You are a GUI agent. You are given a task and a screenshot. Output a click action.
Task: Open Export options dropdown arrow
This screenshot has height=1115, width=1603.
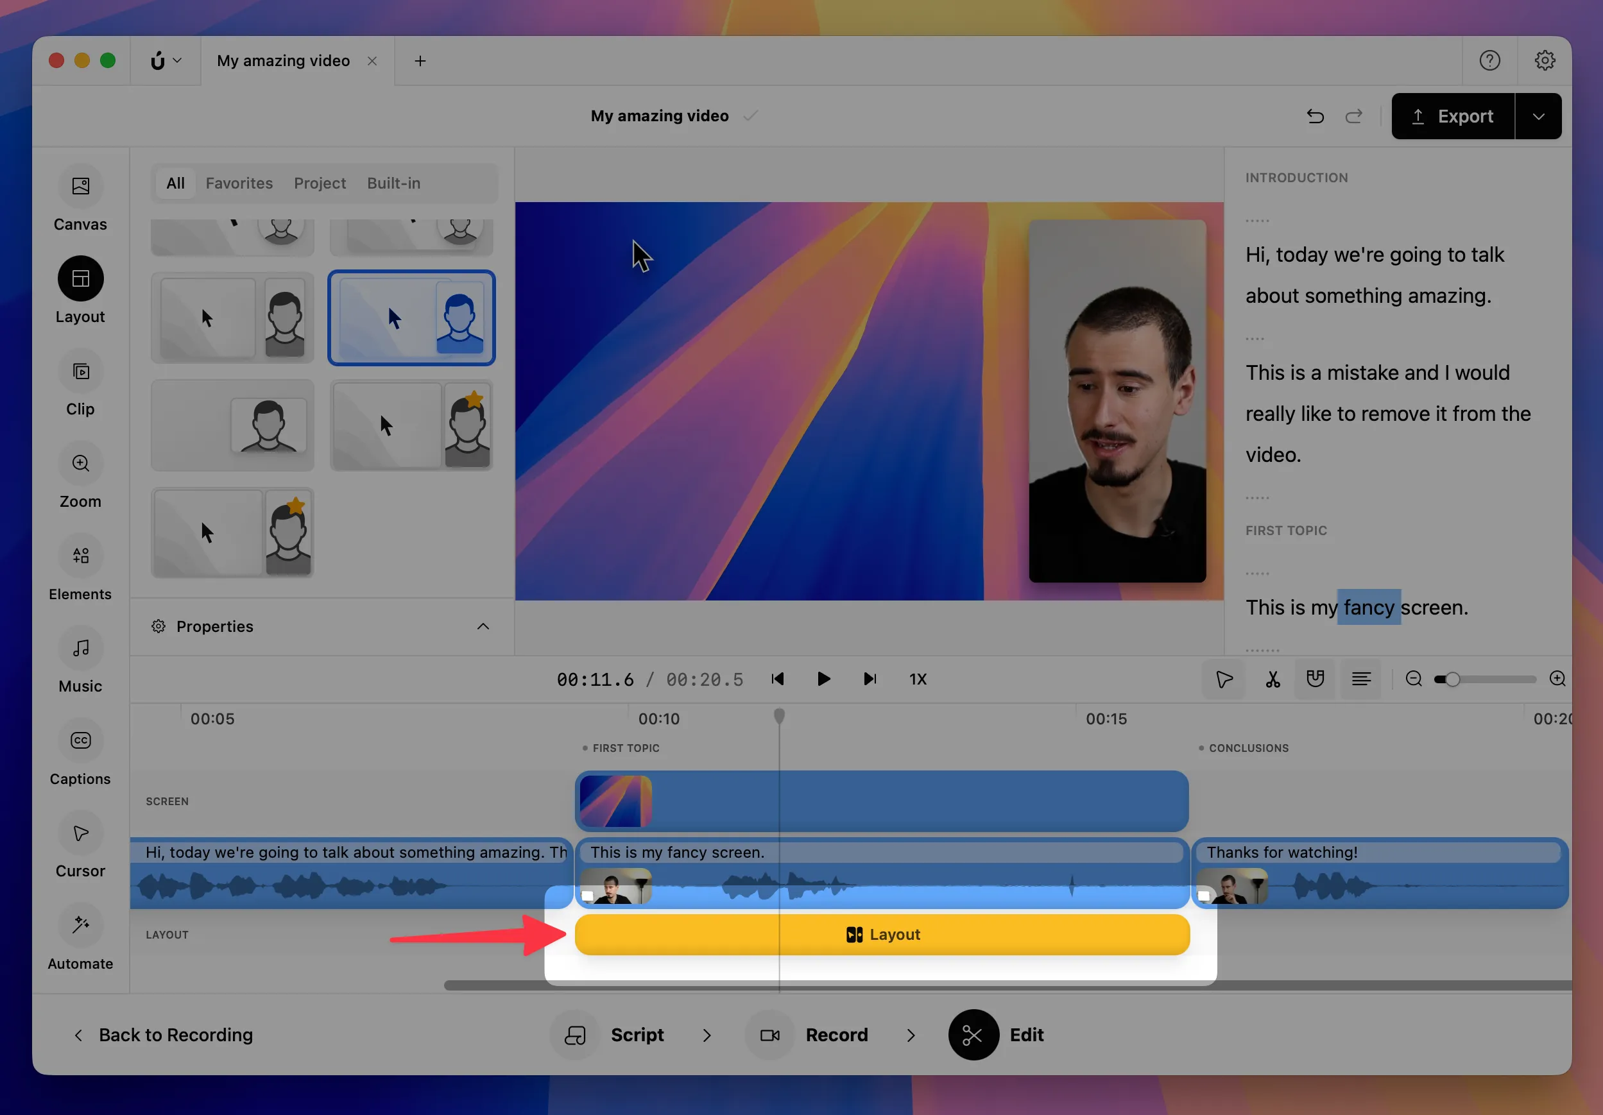coord(1538,116)
